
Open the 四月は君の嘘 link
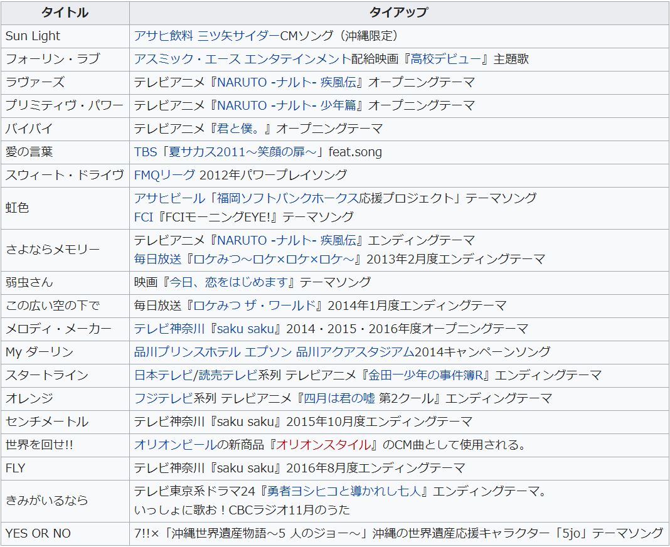tap(339, 398)
